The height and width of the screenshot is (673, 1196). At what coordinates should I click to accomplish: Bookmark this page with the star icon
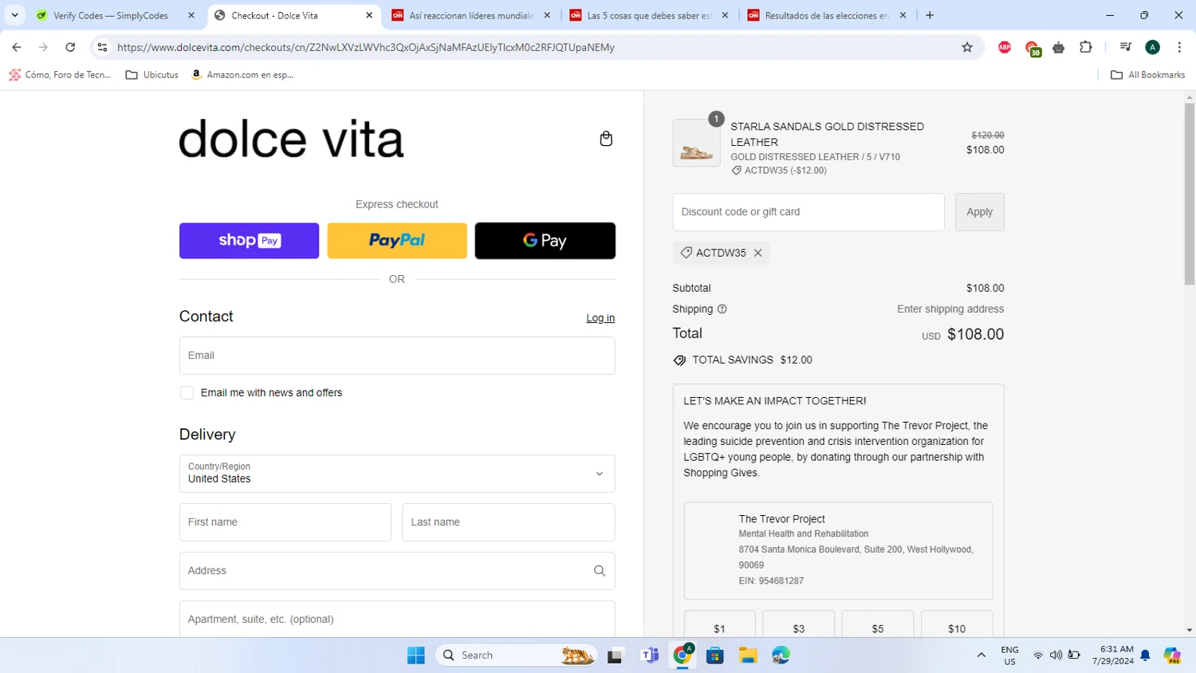click(x=967, y=47)
